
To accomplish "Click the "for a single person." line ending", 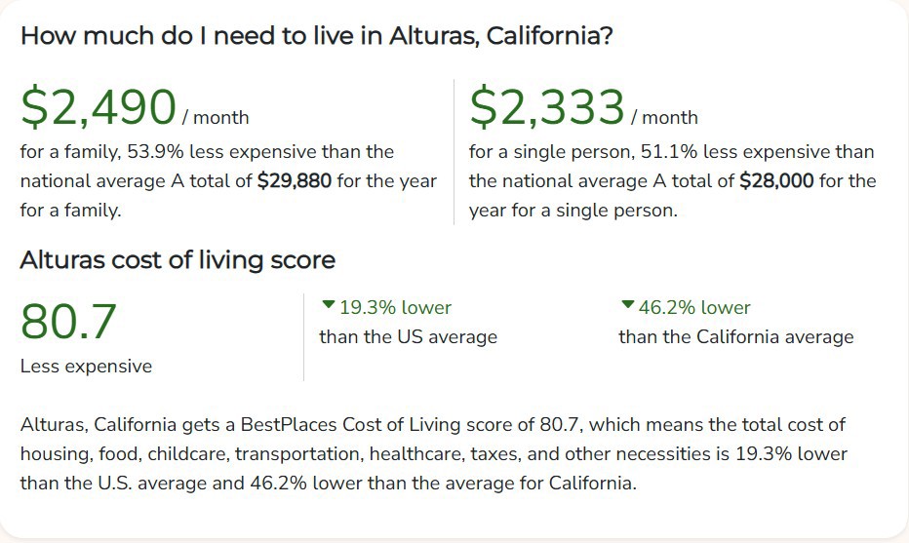I will point(573,211).
